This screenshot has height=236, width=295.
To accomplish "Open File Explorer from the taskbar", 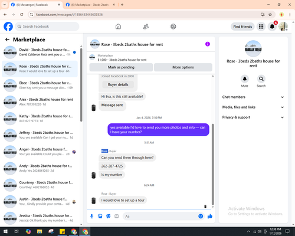I will point(40,231).
